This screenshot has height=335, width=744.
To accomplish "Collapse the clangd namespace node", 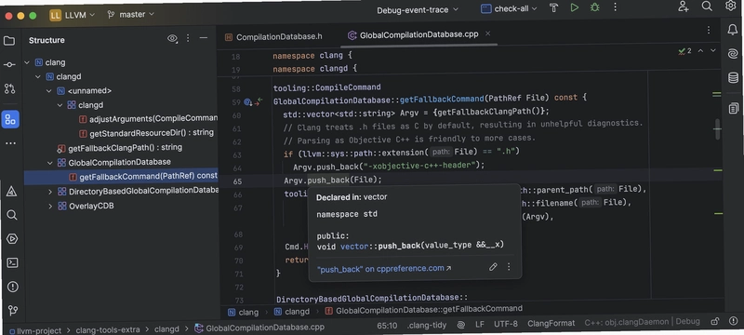I will tap(38, 76).
